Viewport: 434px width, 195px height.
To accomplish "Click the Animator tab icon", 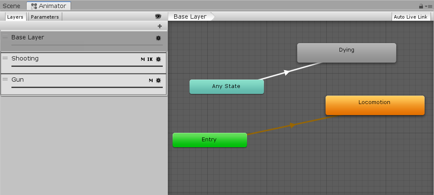I will coord(34,6).
